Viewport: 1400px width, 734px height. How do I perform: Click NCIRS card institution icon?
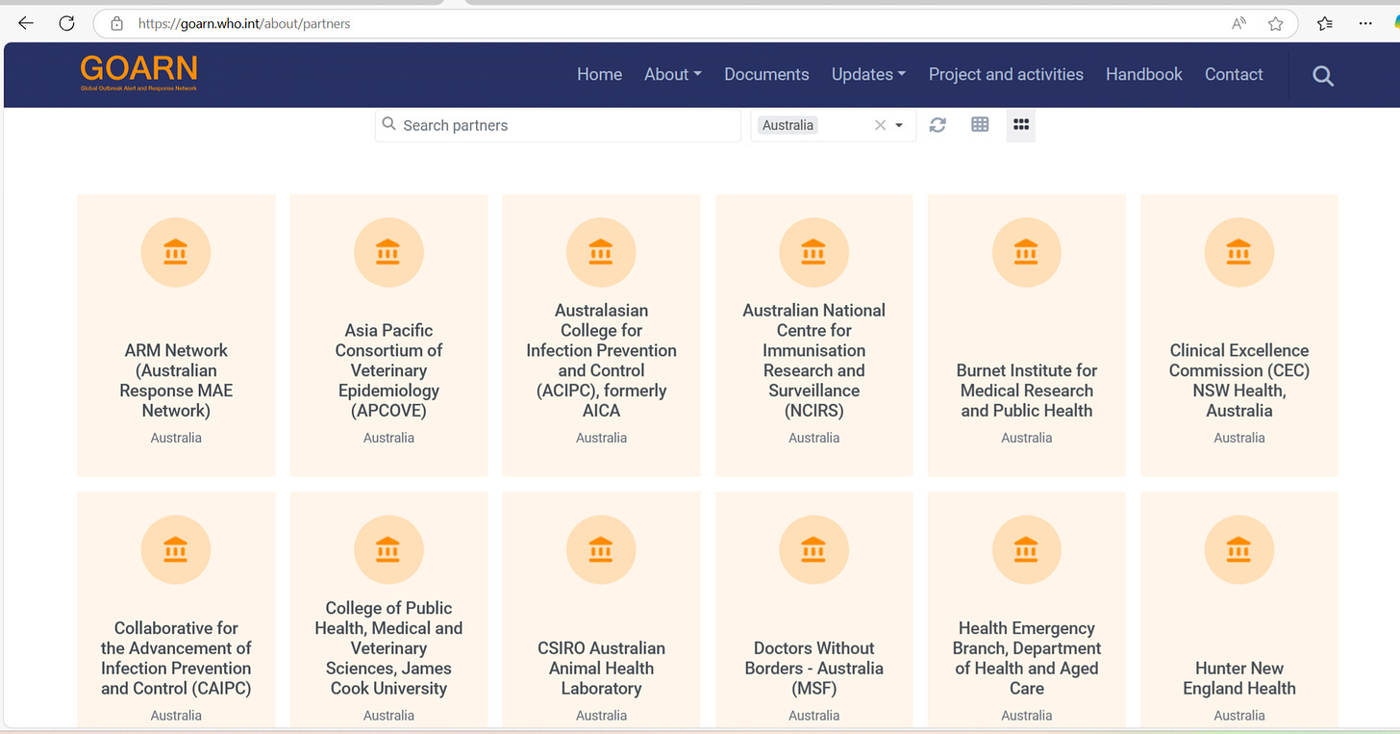tap(813, 252)
